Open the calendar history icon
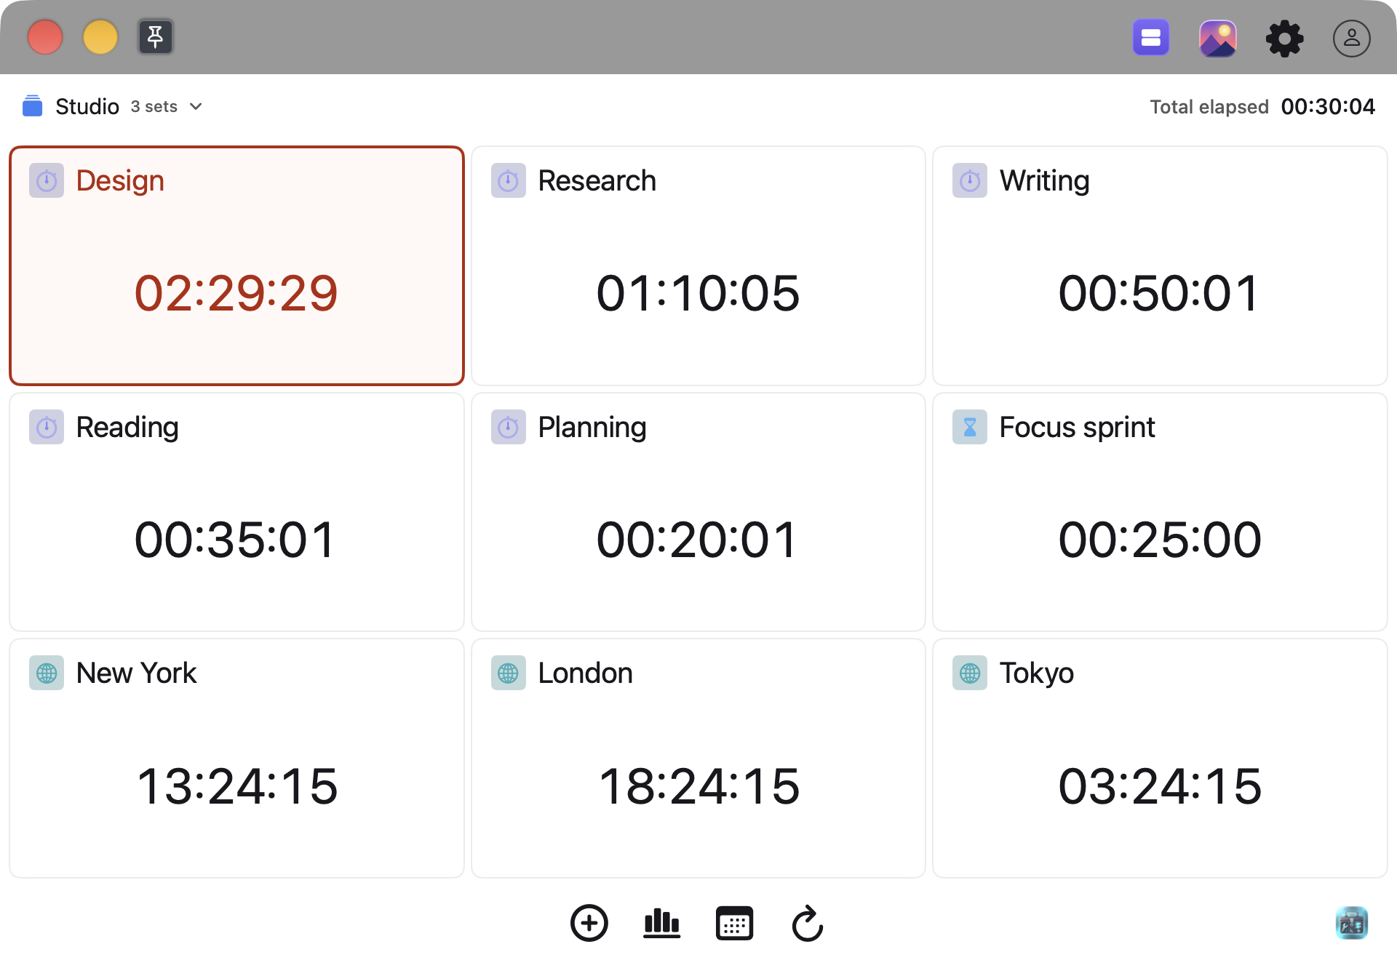 click(734, 923)
